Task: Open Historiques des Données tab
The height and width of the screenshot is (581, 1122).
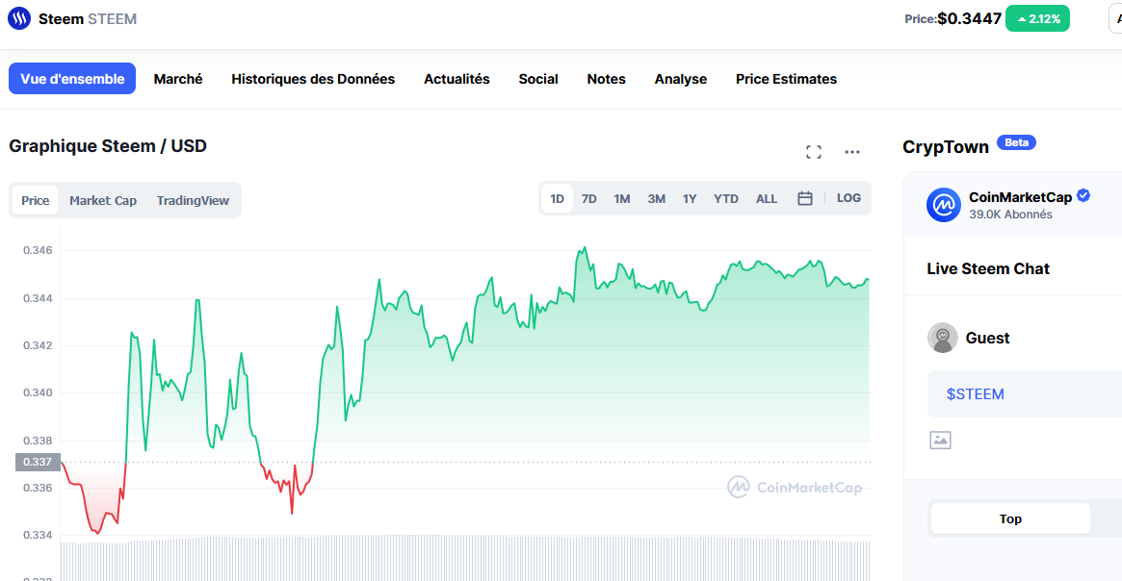Action: (x=313, y=79)
